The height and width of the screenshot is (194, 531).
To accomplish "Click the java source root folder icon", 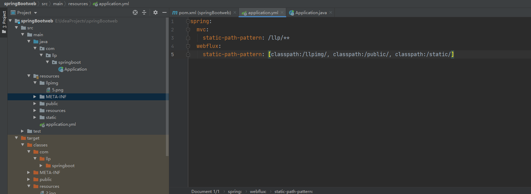I will pos(36,42).
